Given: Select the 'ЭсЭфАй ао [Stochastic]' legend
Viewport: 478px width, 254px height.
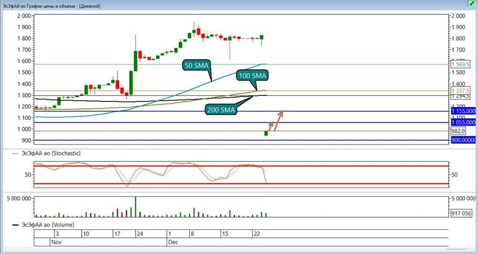Looking at the screenshot, I should (x=46, y=153).
